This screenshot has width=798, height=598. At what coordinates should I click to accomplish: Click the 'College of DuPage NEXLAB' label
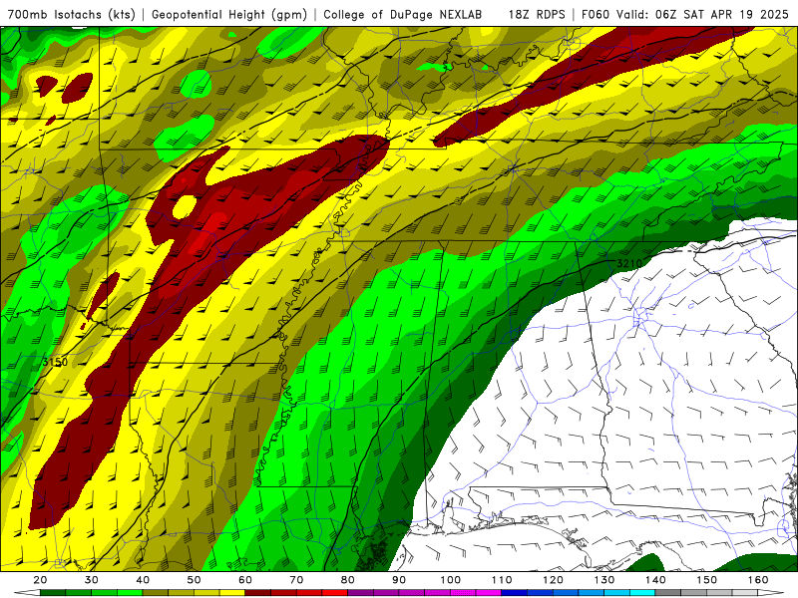tap(403, 14)
